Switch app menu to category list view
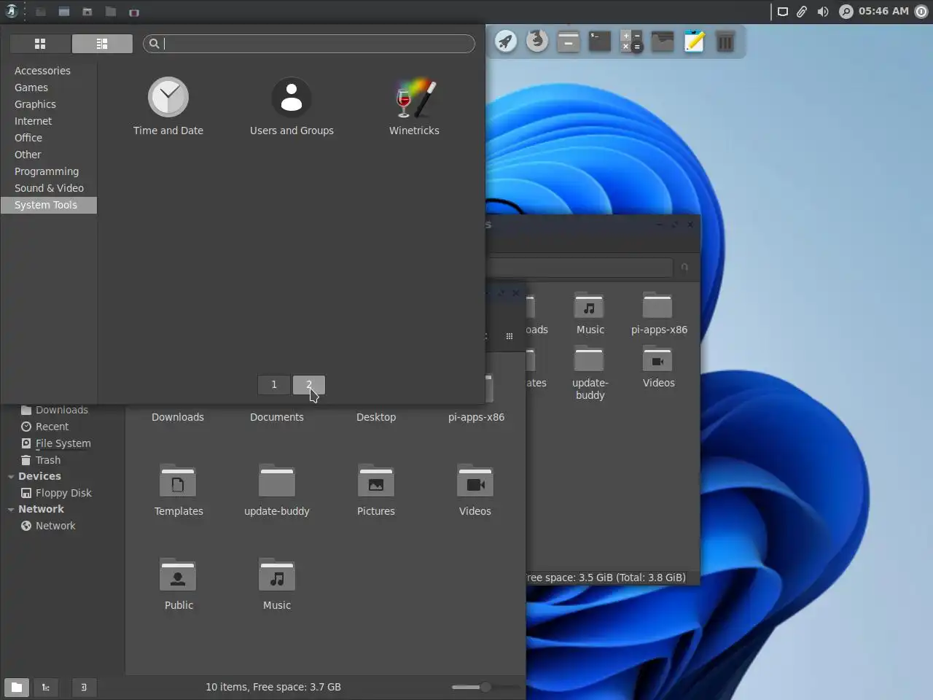Viewport: 933px width, 700px height. pos(102,44)
